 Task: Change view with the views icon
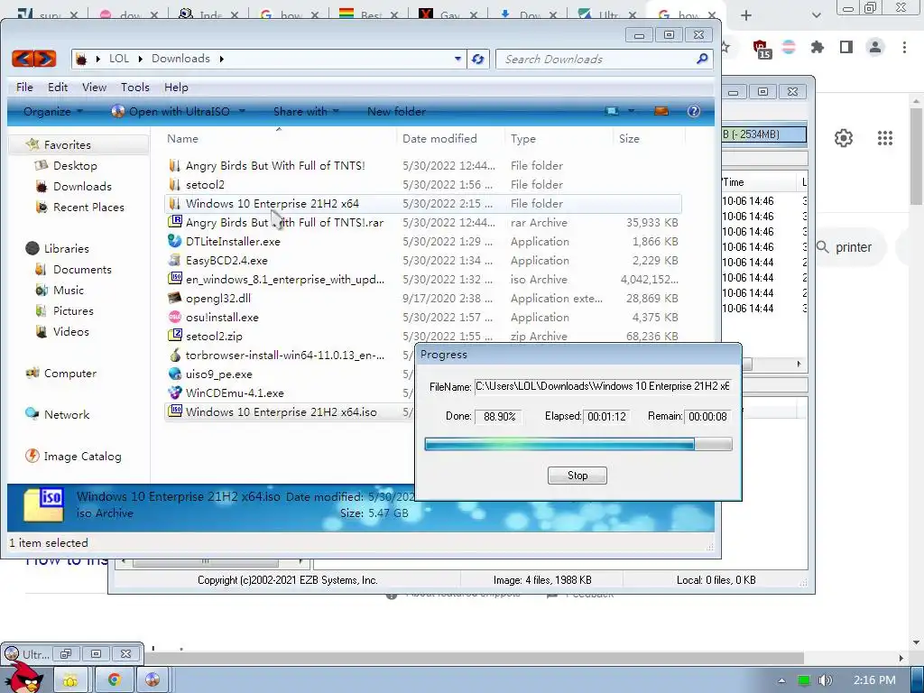612,111
